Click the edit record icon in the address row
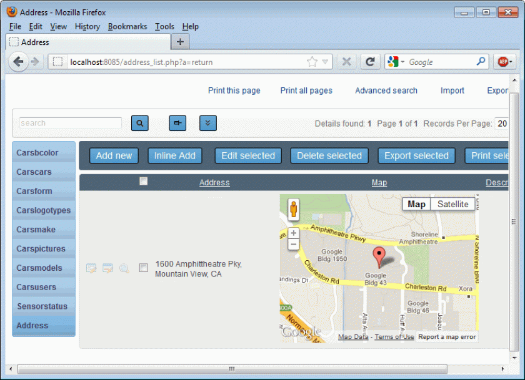The width and height of the screenshot is (525, 380). (91, 268)
